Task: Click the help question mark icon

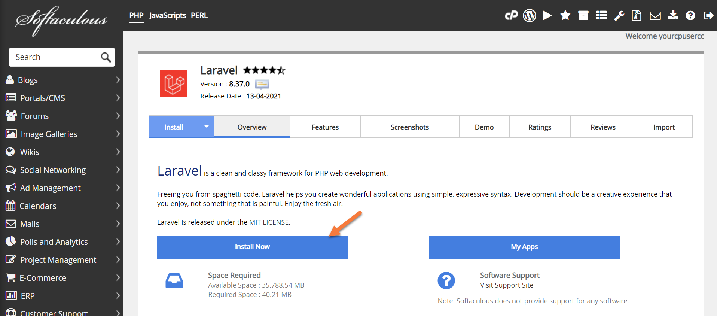Action: click(690, 15)
